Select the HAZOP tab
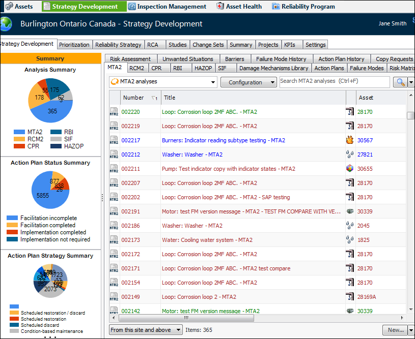The width and height of the screenshot is (415, 339). [204, 68]
